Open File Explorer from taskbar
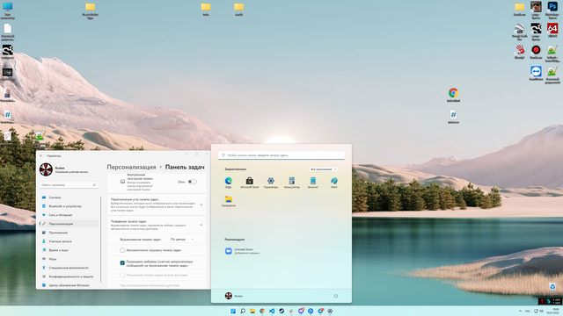Viewport: 563px width, 316px height. (252, 311)
